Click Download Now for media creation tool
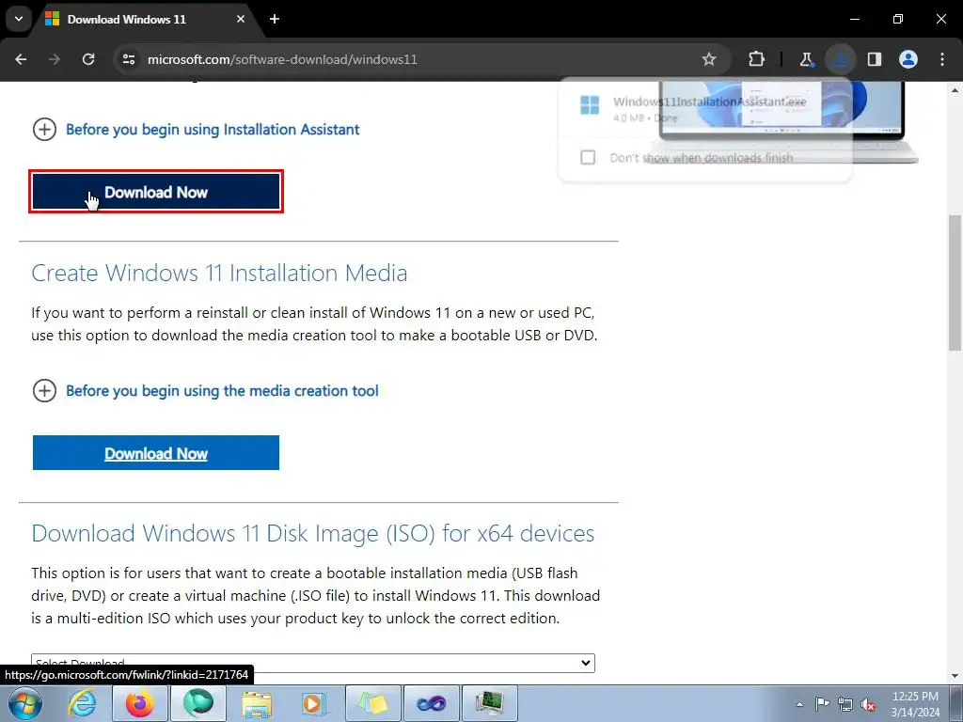Screen dimensions: 963x722 coord(156,453)
